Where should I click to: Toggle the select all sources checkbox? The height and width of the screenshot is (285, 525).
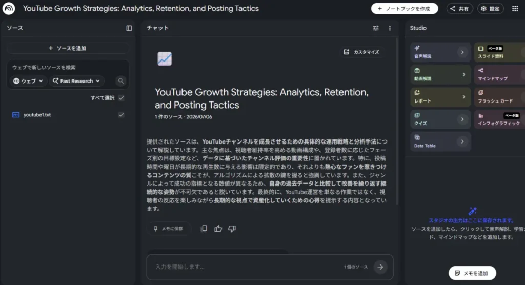[x=121, y=98]
